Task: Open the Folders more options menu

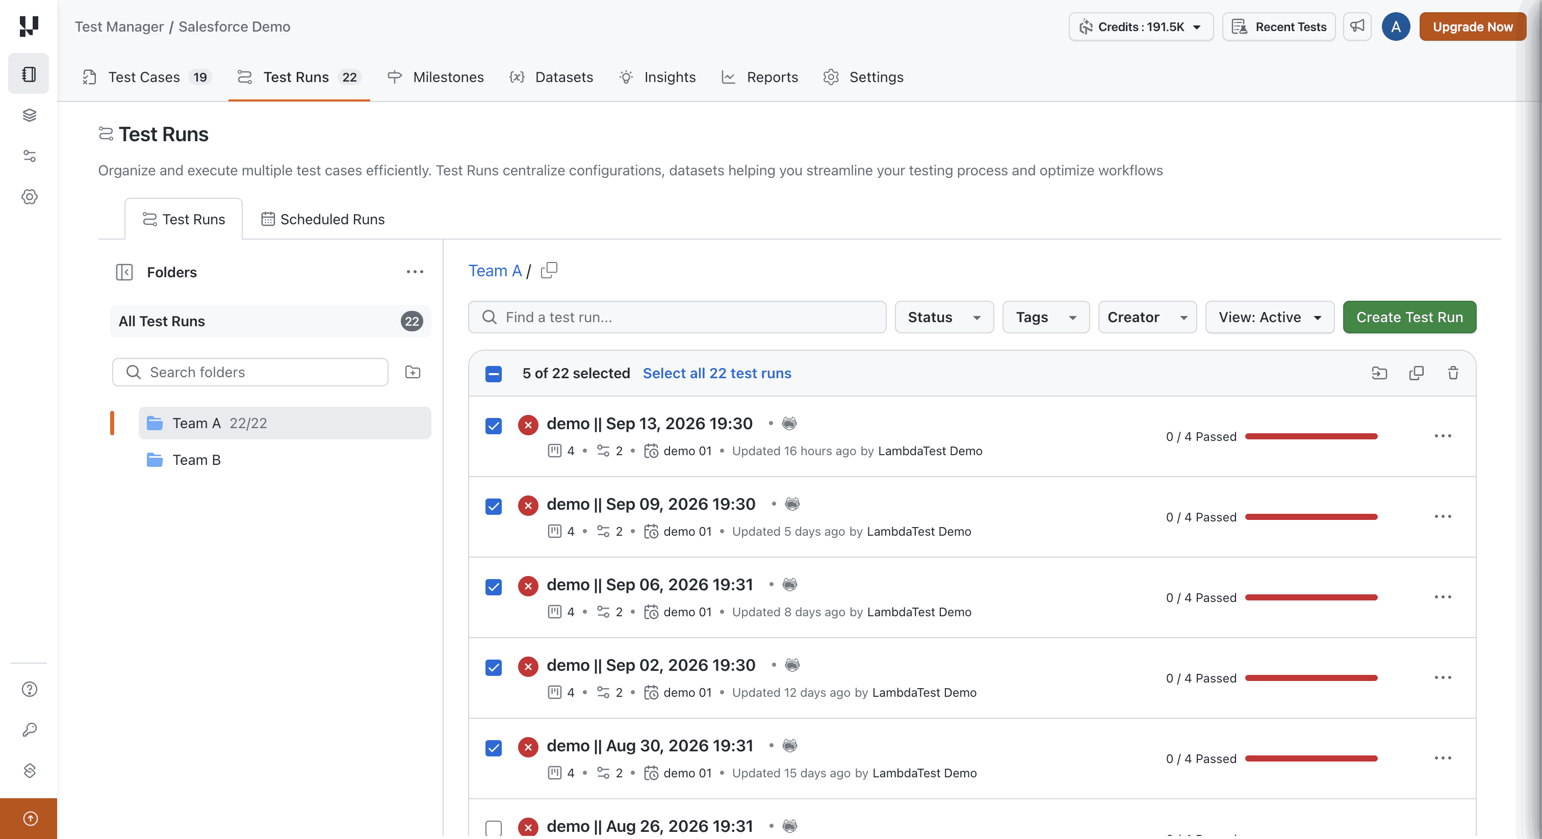Action: click(x=415, y=272)
